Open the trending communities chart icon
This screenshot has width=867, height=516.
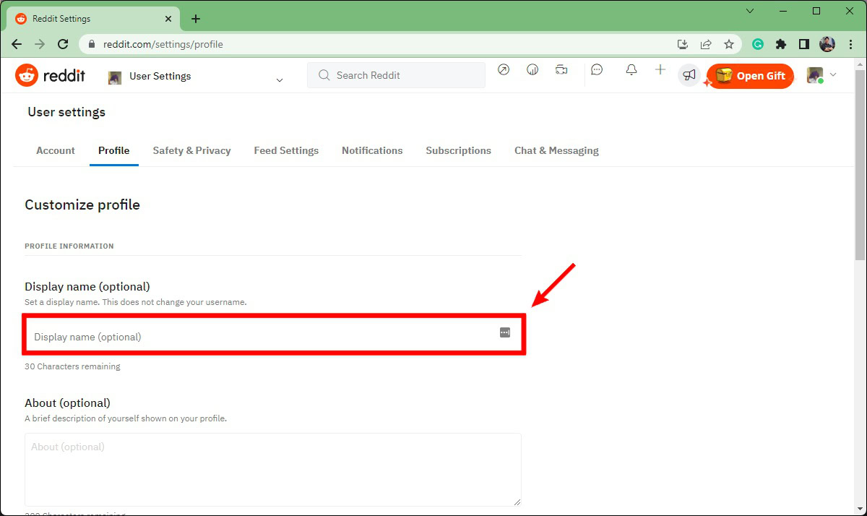click(x=532, y=69)
